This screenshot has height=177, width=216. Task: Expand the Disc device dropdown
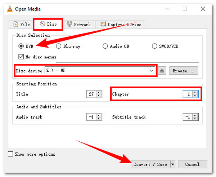pos(152,71)
